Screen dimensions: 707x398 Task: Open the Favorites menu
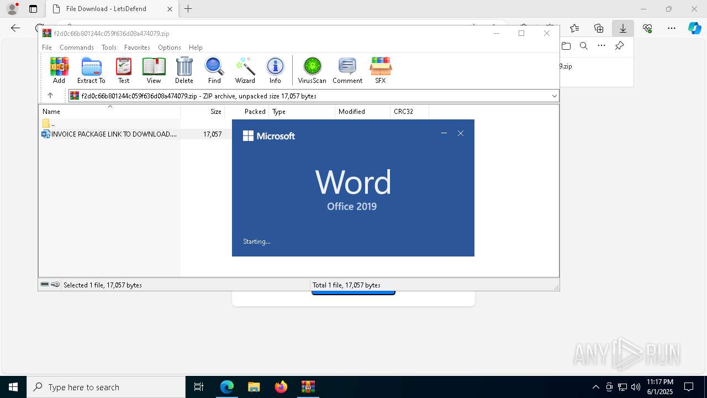point(137,48)
